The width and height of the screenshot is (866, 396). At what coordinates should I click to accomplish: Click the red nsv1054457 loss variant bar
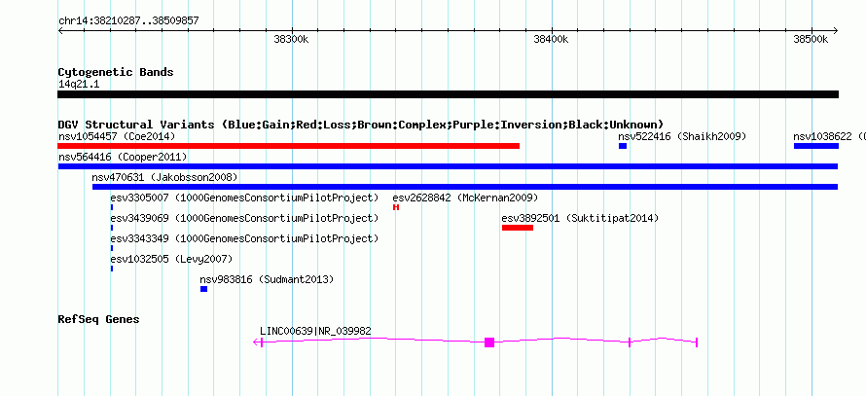pos(288,146)
